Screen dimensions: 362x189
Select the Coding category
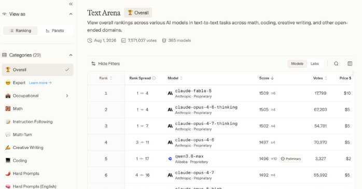click(20, 161)
